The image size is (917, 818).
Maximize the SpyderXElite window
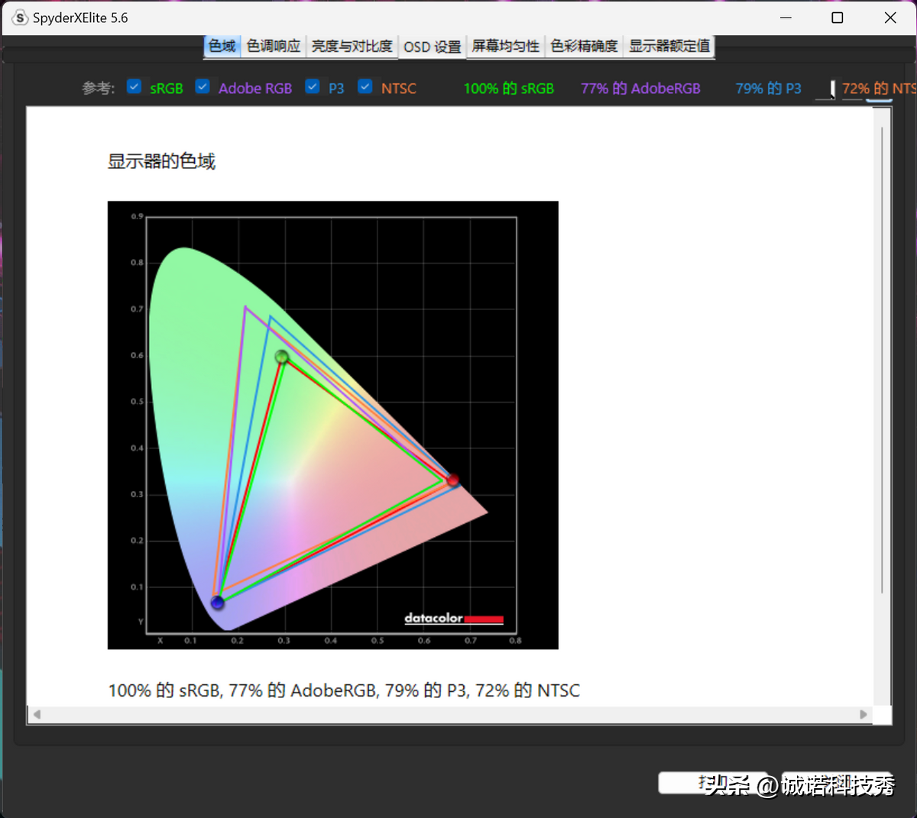pos(838,18)
